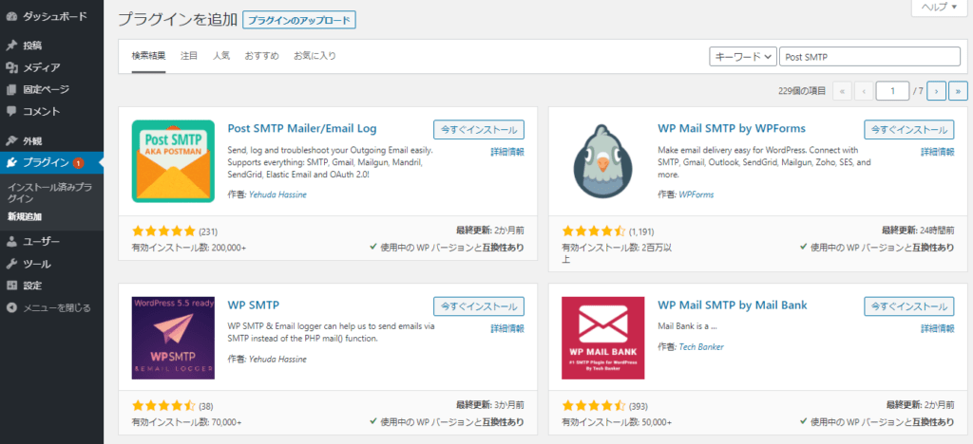Image resolution: width=973 pixels, height=444 pixels.
Task: Open Tools via the wrench icon
Action: pyautogui.click(x=11, y=264)
